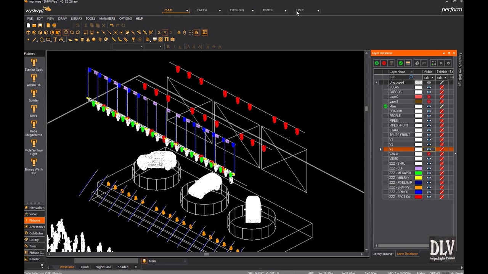Screen dimensions: 488x274
Task: Click the Undo arrow in toolbar
Action: 111,25
